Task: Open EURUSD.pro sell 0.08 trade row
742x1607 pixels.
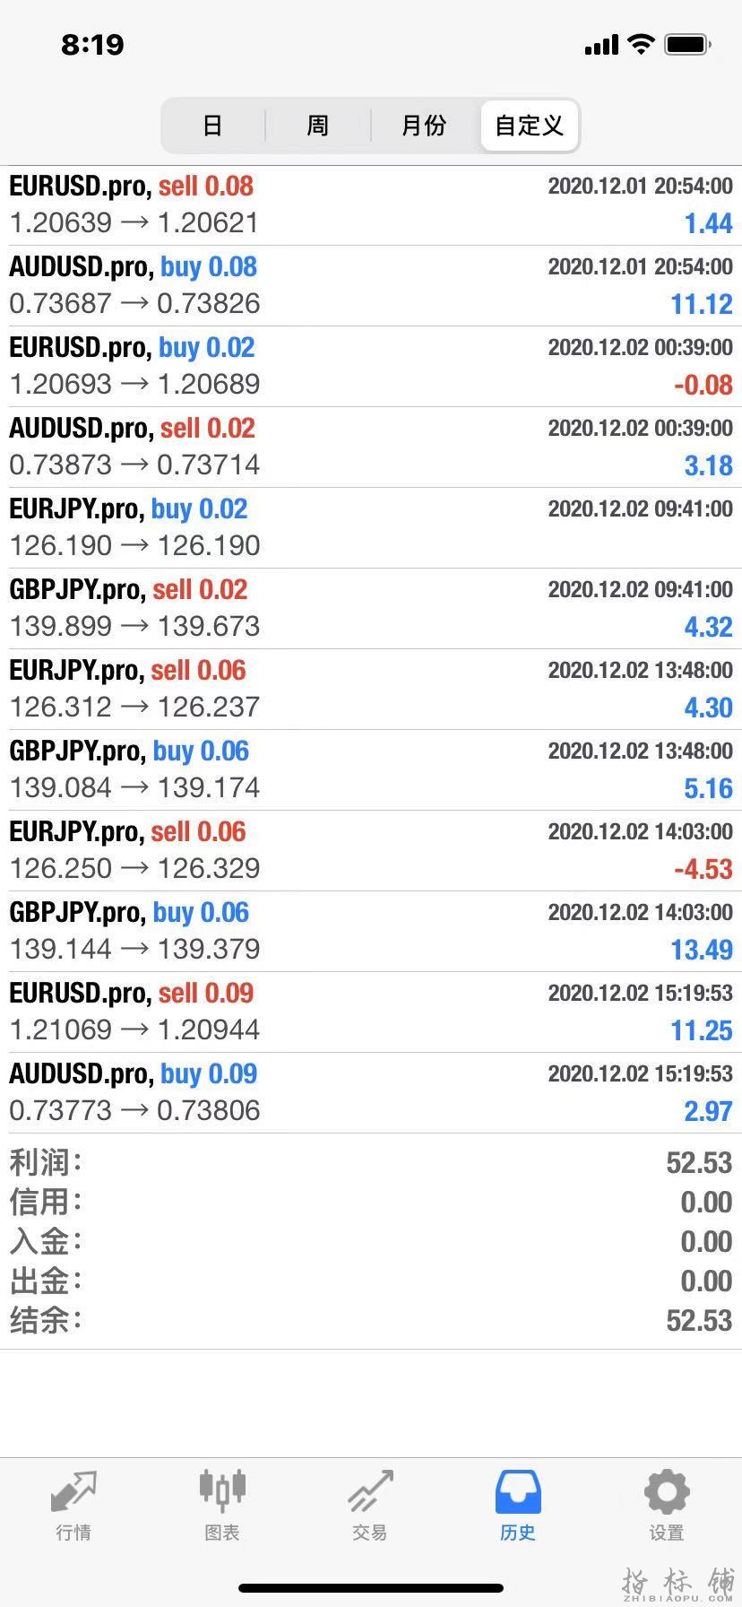Action: (371, 205)
